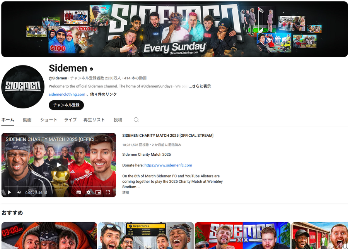This screenshot has height=249, width=348.
Task: Show the 他 4 件のリンク links
Action: tap(103, 94)
